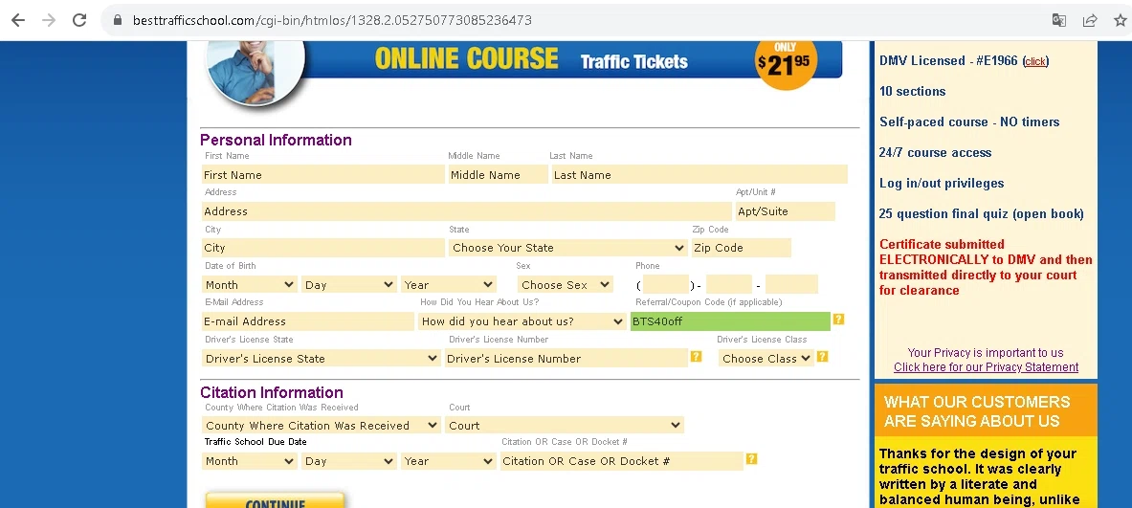This screenshot has width=1132, height=508.
Task: Click help icon beside Choose Class dropdown
Action: click(x=822, y=357)
